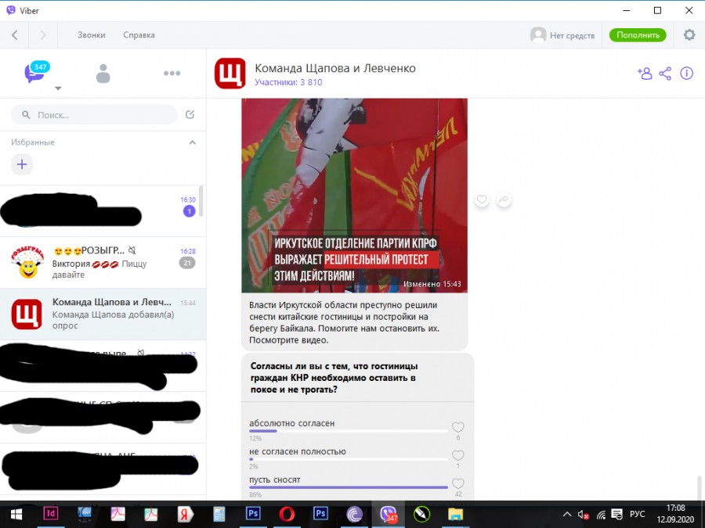Click the share group icon
705x528 pixels.
point(665,74)
